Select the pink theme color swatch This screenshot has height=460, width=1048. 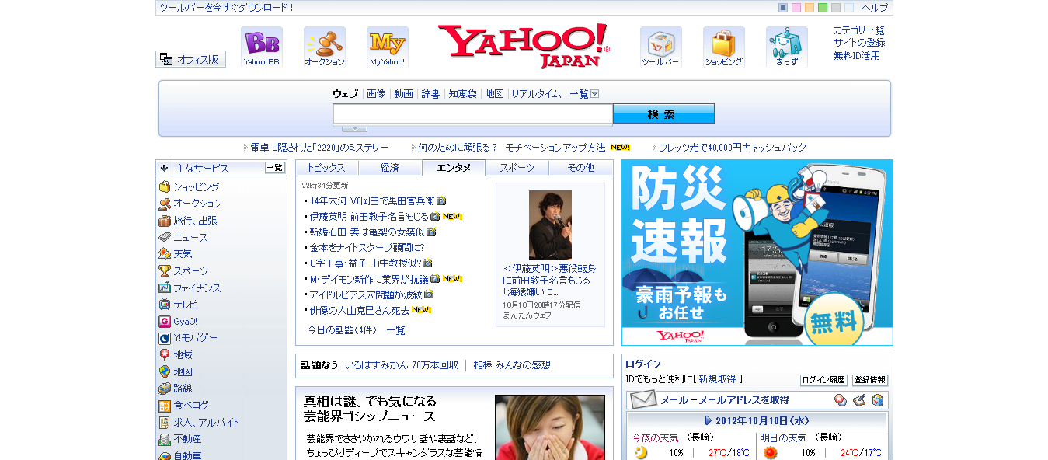tap(796, 8)
